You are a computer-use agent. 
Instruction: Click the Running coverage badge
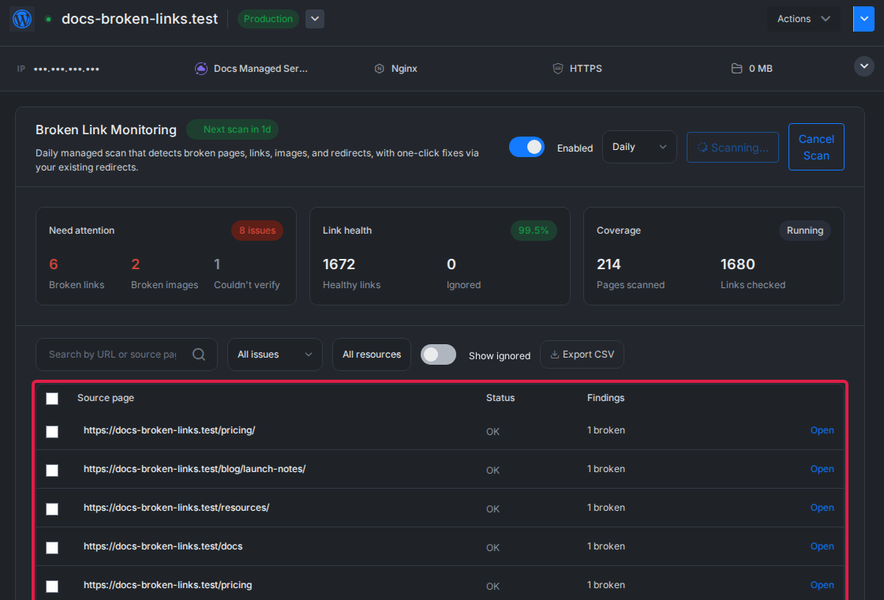coord(804,230)
